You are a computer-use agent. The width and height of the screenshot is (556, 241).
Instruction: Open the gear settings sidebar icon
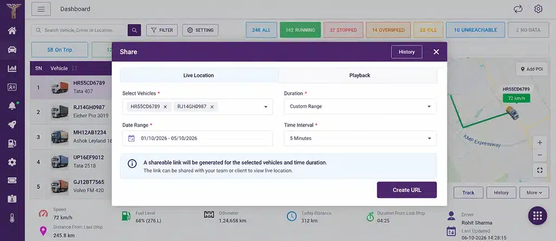point(12,162)
